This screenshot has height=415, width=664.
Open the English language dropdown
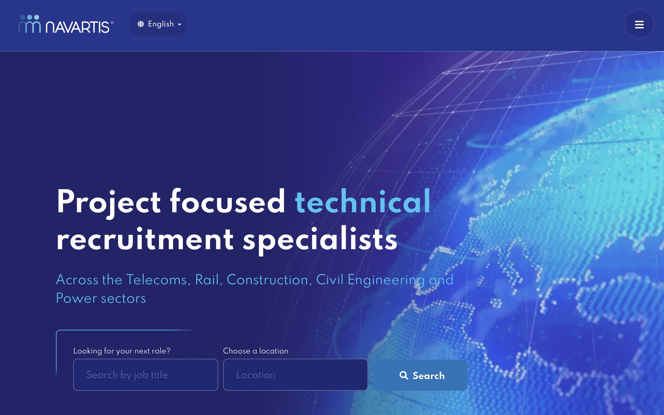coord(158,24)
